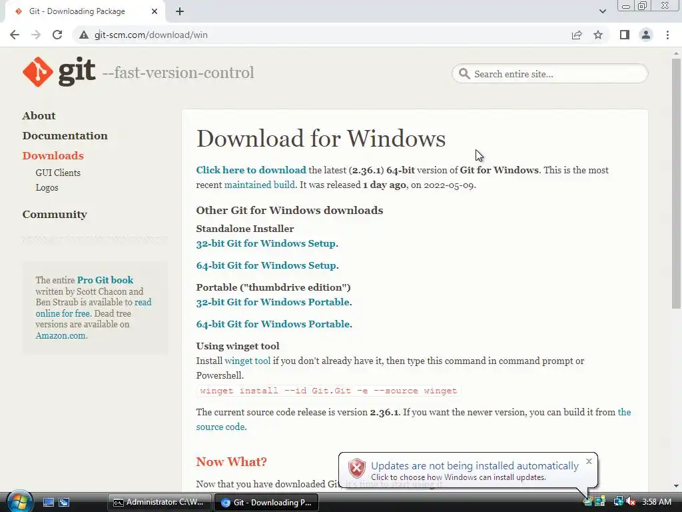682x512 pixels.
Task: Open Logos sub-page
Action: 47,187
